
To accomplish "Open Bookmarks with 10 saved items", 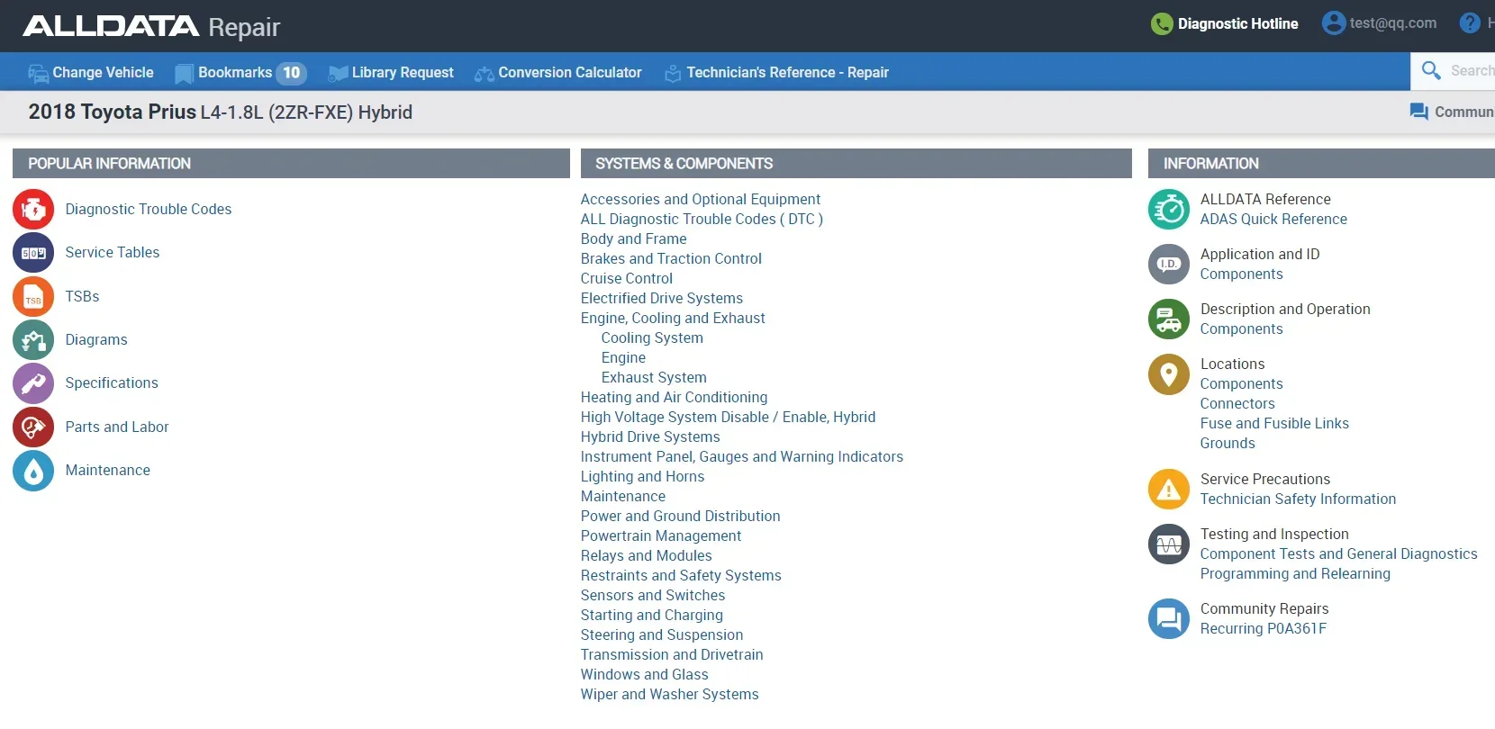I will tap(240, 73).
